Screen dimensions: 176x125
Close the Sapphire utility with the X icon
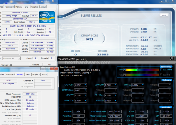[172, 58]
